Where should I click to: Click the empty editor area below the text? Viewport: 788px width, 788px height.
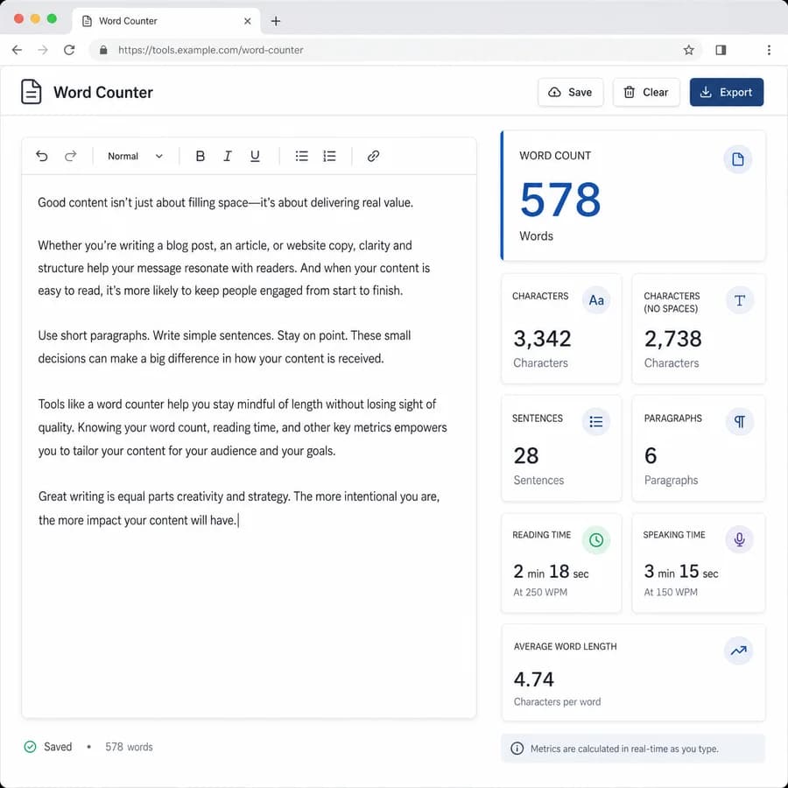coord(249,623)
